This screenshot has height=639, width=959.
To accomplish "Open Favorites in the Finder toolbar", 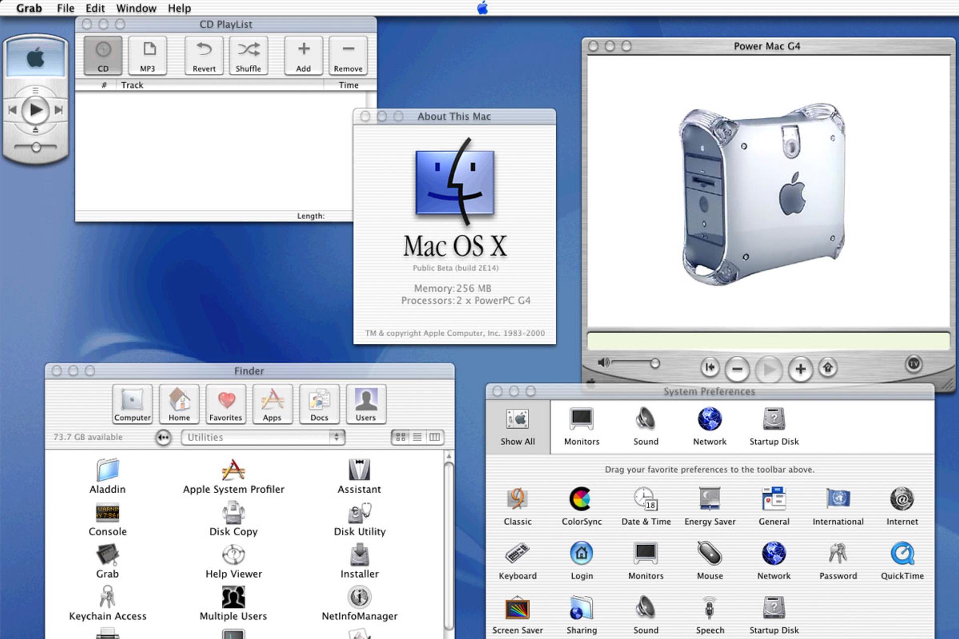I will point(226,404).
